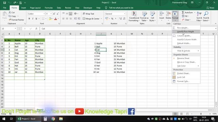Toggle Lock Cell in Format menu

[186, 77]
